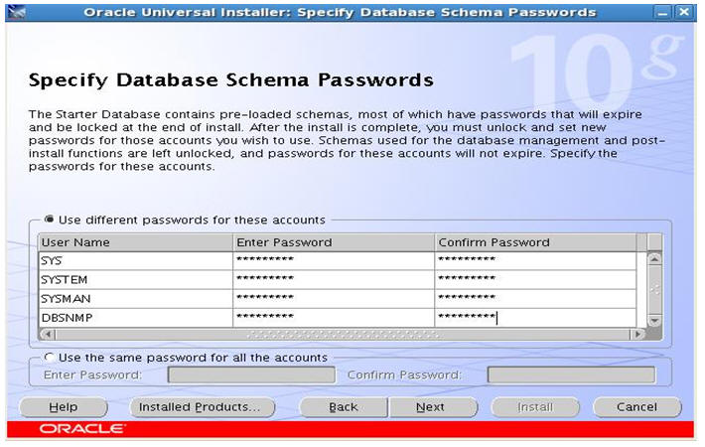
Task: Click the User Name column header
Action: click(135, 242)
